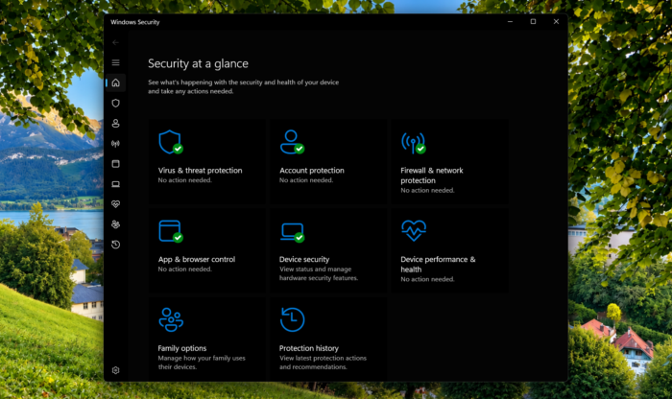The image size is (672, 399).
Task: Open Device security title link
Action: coord(304,259)
